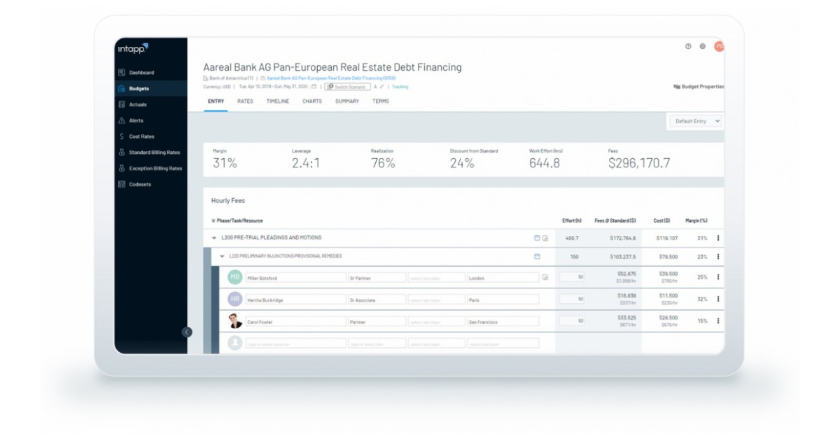This screenshot has width=840, height=441.
Task: Click the Hertha Buckridge name field
Action: coord(295,300)
